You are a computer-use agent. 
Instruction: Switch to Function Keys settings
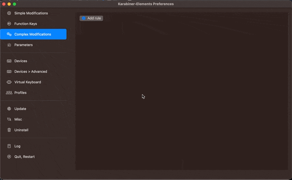(x=33, y=24)
